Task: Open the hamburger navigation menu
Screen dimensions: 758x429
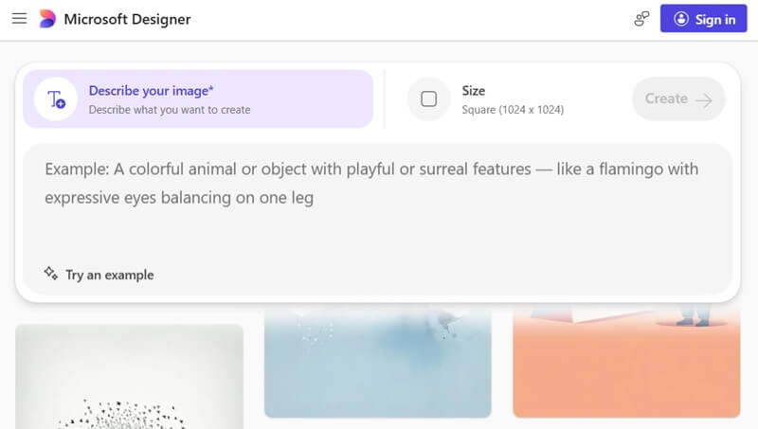Action: [19, 19]
